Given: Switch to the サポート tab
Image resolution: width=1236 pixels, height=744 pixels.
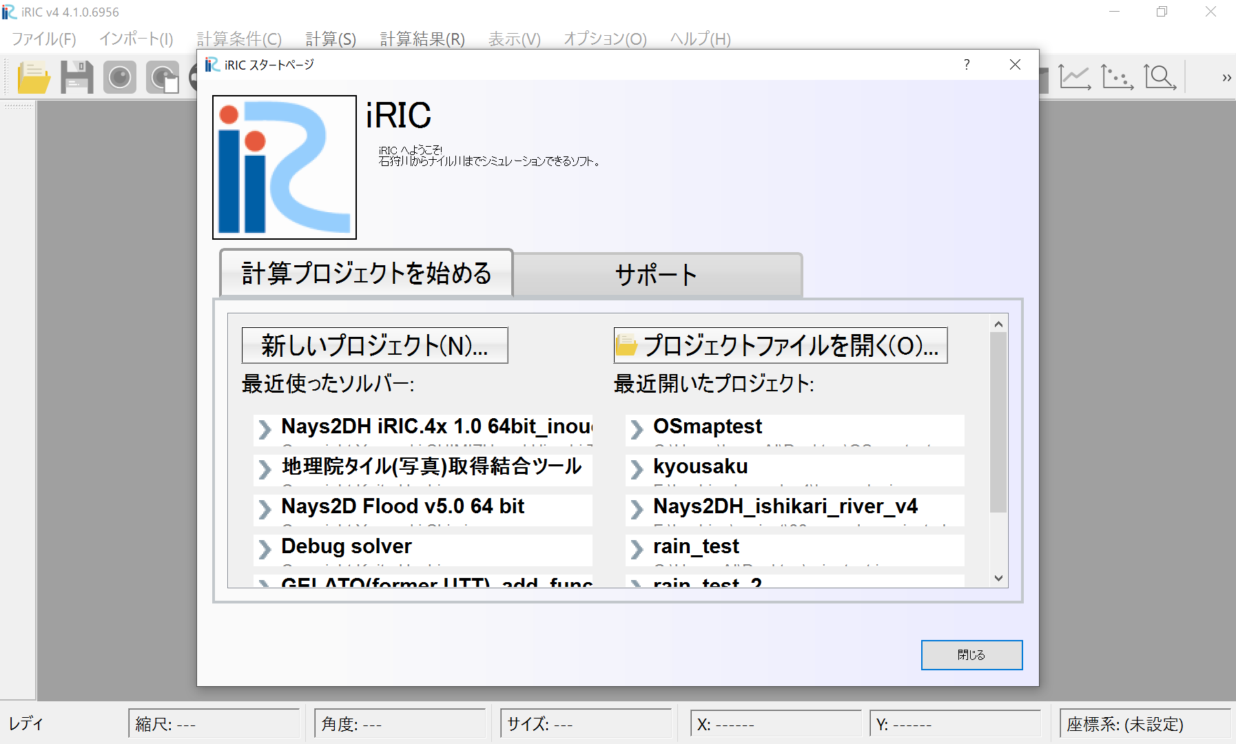Looking at the screenshot, I should pyautogui.click(x=657, y=275).
